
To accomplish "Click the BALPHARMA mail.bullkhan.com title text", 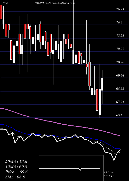I will (x=55, y=3).
